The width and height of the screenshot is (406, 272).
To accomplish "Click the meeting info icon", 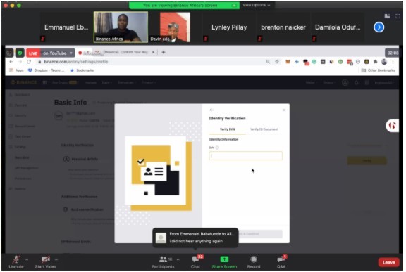I will (x=9, y=53).
